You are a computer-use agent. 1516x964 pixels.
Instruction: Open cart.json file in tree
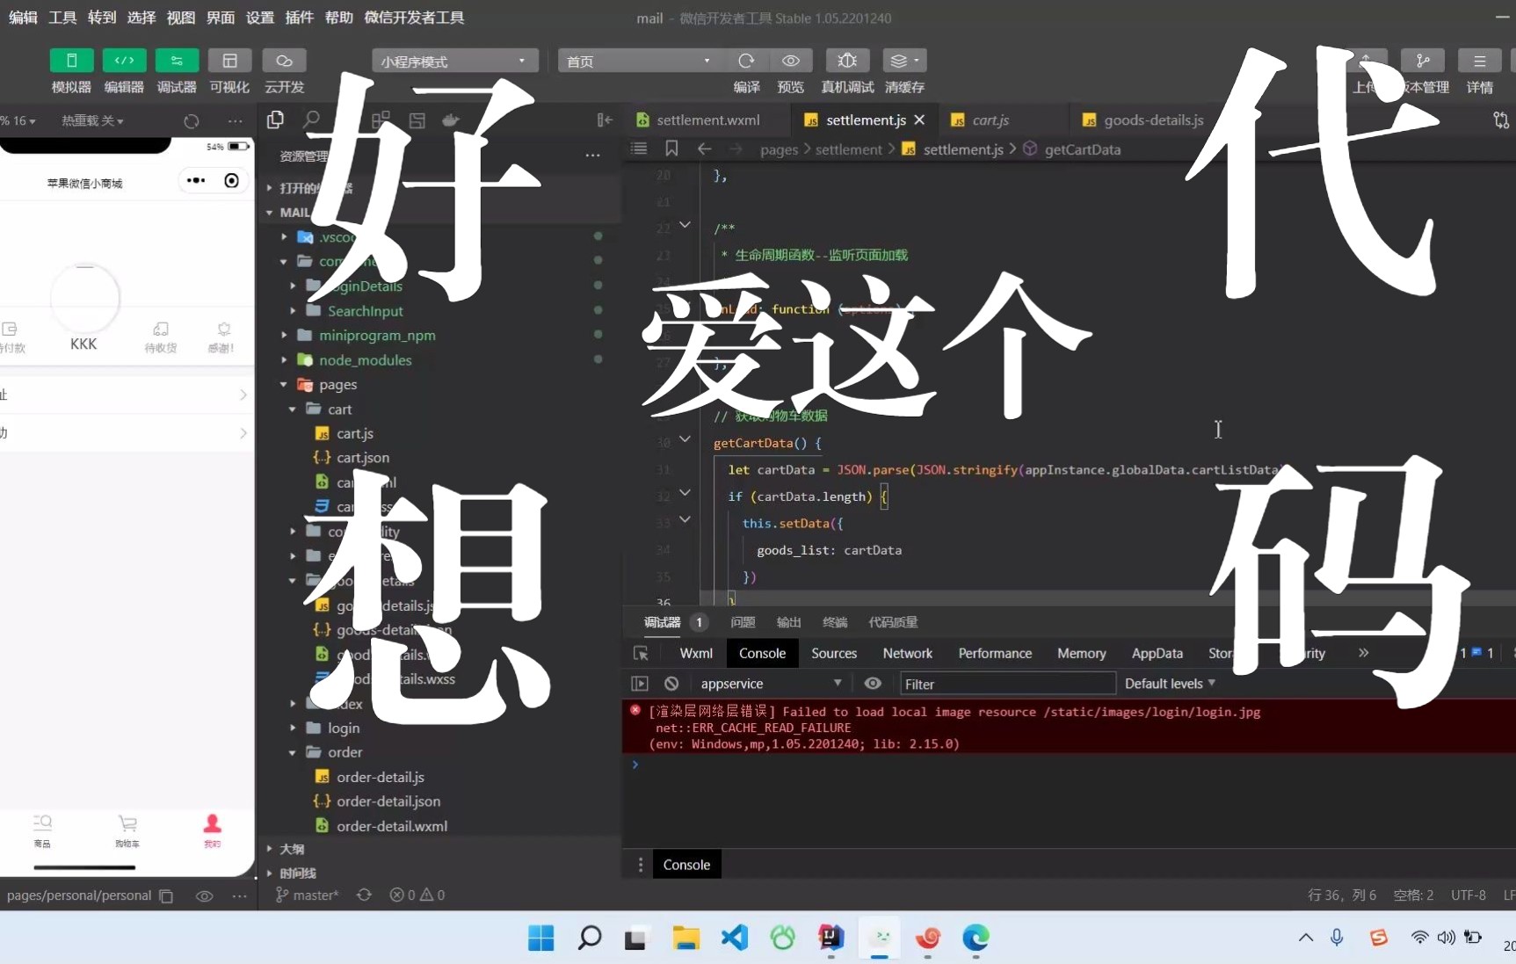coord(363,458)
